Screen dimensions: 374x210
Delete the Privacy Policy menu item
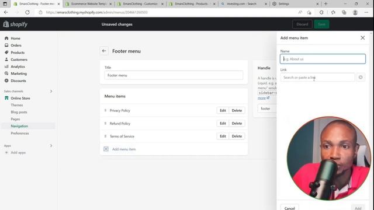[x=237, y=110]
